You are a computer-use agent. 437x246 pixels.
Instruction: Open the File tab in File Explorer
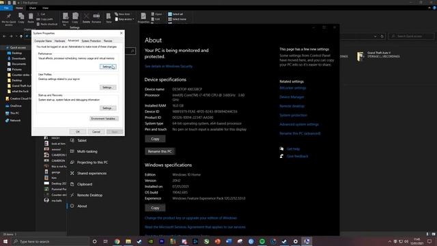[6, 8]
